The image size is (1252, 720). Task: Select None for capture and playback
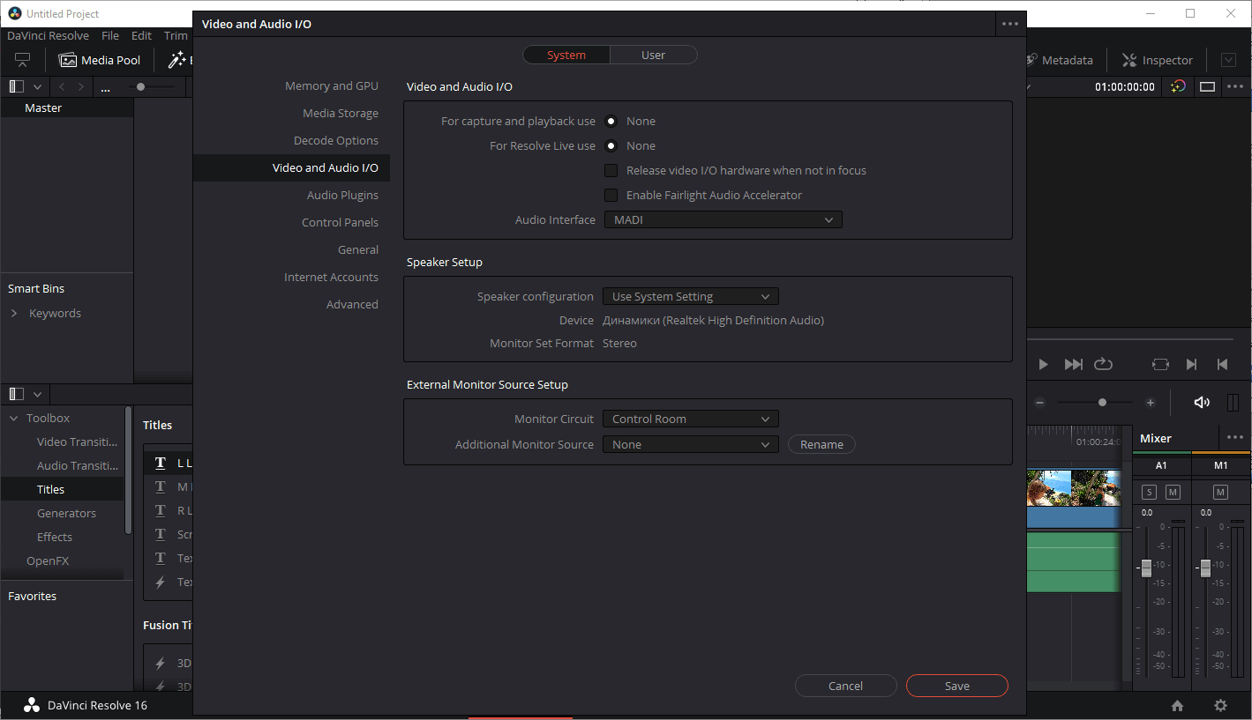611,121
